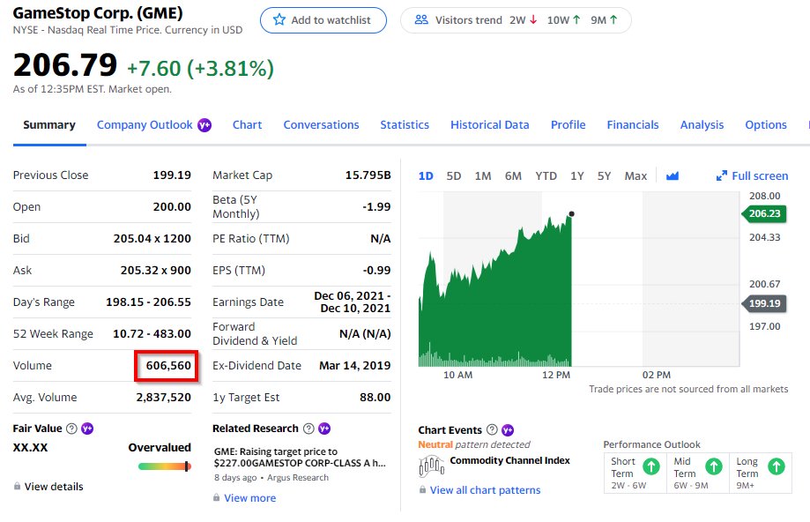Click the 52 Week Range value 10.72 - 483.00
Viewport: 810px width, 522px height.
[x=152, y=334]
